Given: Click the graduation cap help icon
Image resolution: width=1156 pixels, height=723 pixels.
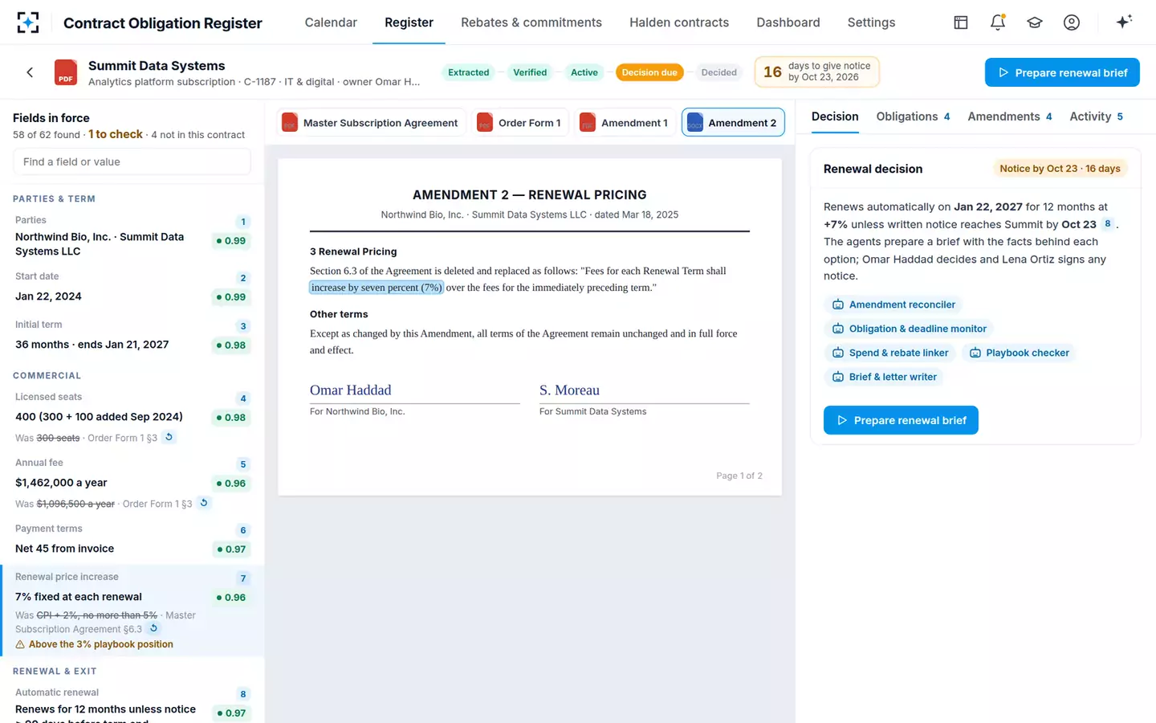Looking at the screenshot, I should click(1035, 22).
